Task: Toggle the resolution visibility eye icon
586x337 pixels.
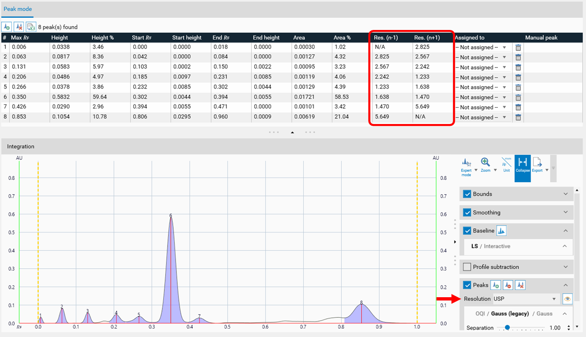Action: (x=567, y=299)
